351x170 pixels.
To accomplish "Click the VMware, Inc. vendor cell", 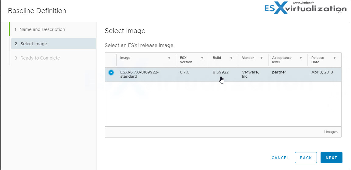I will tap(250, 74).
